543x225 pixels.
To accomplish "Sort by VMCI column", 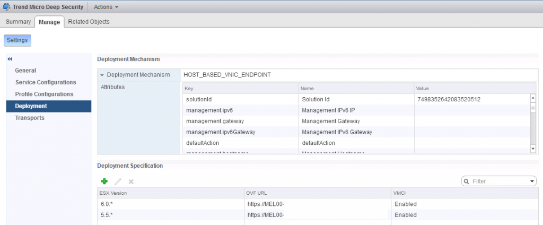I will pos(465,193).
